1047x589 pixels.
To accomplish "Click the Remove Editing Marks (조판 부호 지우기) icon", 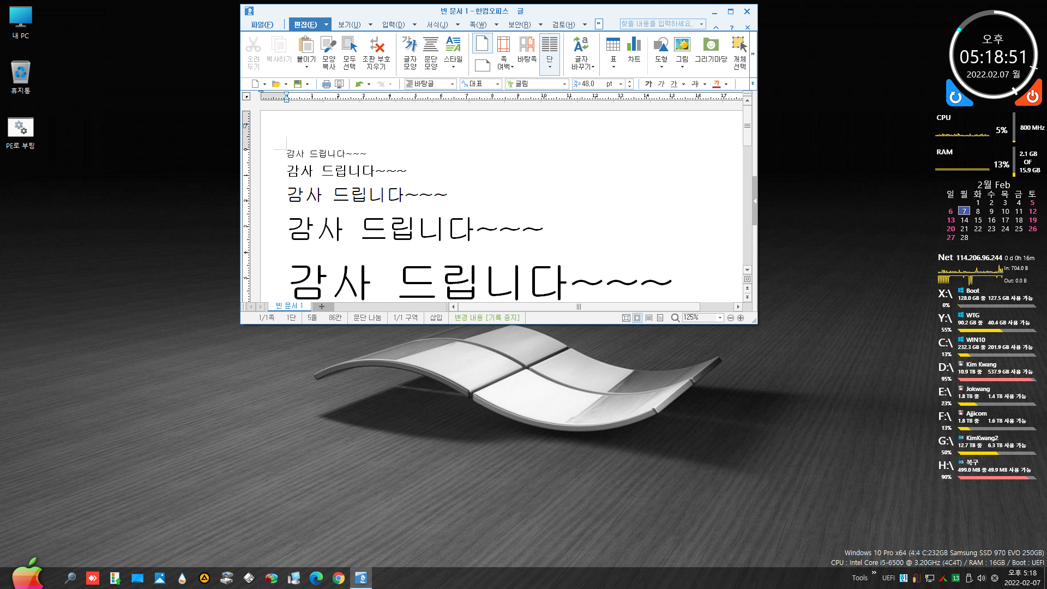I will point(376,53).
